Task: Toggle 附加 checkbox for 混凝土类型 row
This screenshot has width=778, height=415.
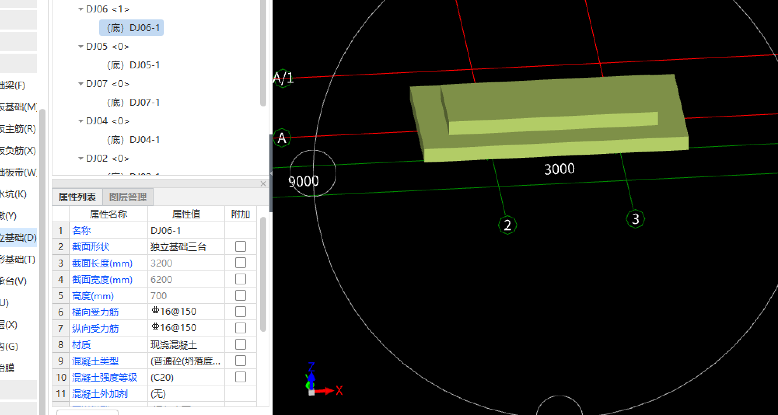Action: [241, 361]
